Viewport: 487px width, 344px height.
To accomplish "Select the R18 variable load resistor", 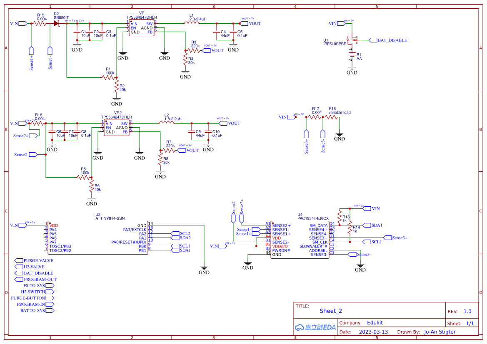I will (331, 117).
